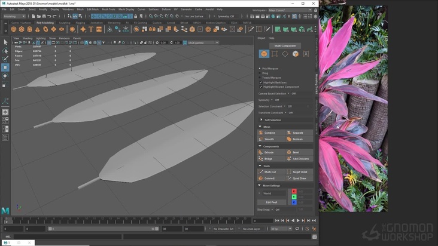Switch to the Sculpting shelf tab
This screenshot has height=246, width=438.
pos(63,23)
